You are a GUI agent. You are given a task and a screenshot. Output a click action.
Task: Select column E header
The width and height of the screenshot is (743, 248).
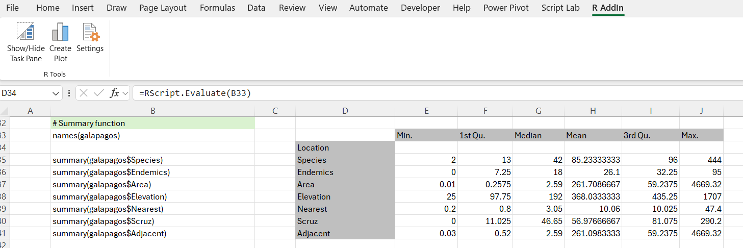426,111
